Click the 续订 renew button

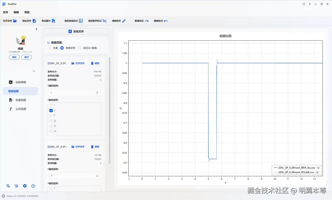point(27,57)
